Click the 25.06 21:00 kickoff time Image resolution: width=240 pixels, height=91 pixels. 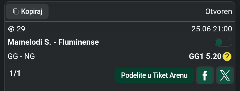tap(212, 29)
